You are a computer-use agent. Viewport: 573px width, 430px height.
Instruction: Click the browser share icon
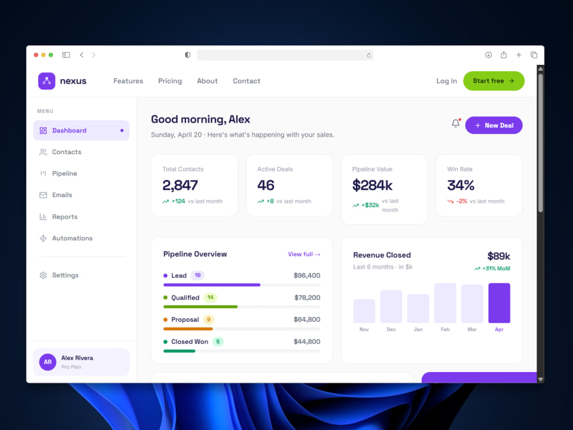[504, 55]
